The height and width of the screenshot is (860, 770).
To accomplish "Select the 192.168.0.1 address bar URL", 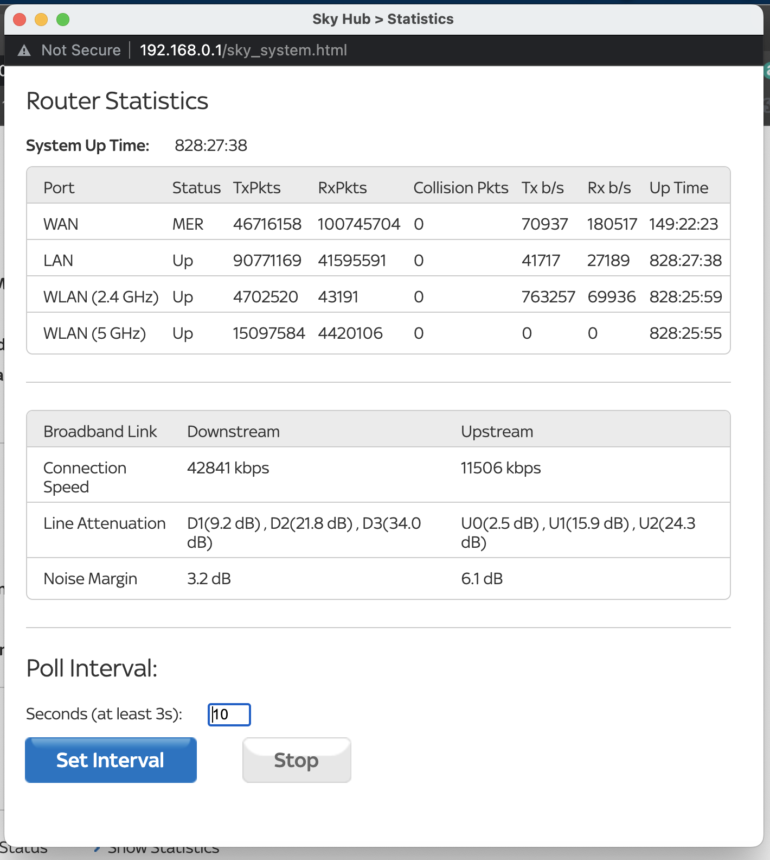I will point(243,50).
